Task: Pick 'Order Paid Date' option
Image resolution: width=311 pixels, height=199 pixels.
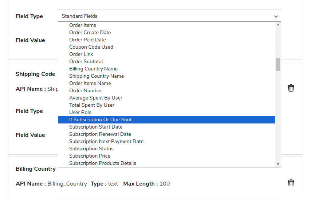Action: pos(87,40)
